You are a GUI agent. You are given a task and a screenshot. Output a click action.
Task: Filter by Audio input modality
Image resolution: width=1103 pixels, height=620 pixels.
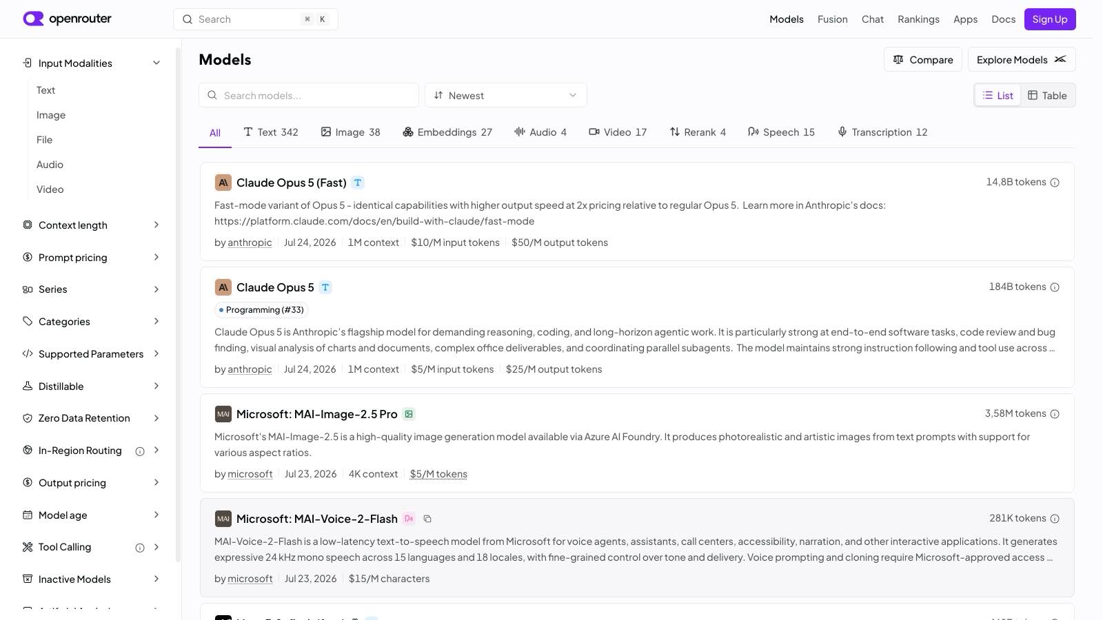(50, 165)
